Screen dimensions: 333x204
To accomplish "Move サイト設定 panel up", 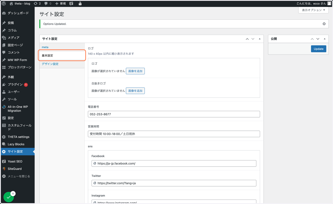I will (x=247, y=39).
